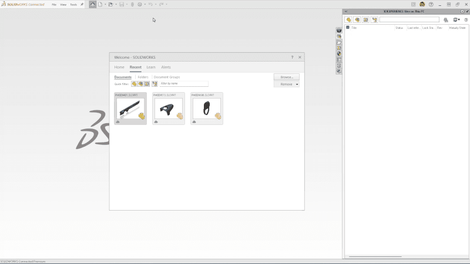This screenshot has width=470, height=264.
Task: Open the Tools menu
Action: (73, 4)
